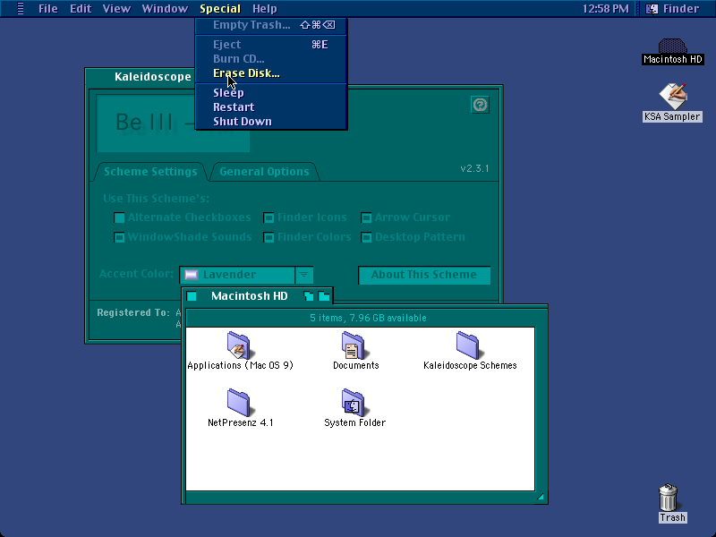The height and width of the screenshot is (537, 716).
Task: Choose Shut Down from Special menu
Action: coord(271,122)
